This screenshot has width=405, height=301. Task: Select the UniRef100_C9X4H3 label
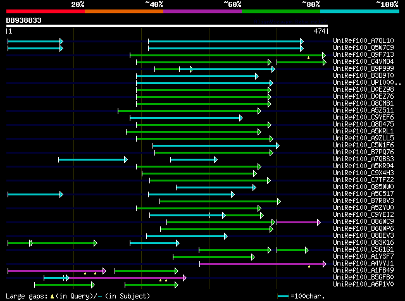tap(363, 173)
